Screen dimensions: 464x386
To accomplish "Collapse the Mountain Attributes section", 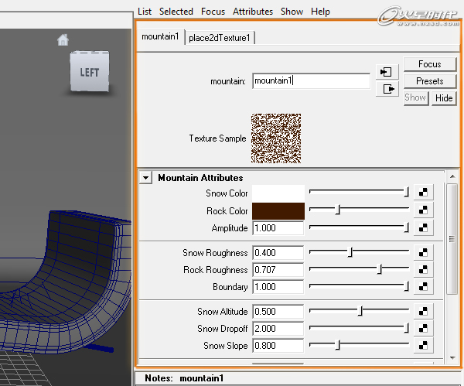I will point(145,178).
